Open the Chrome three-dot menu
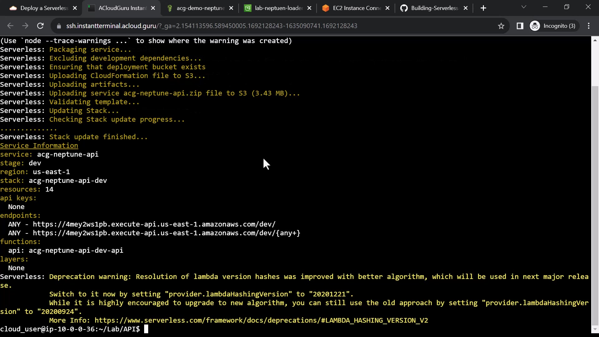The width and height of the screenshot is (599, 337). pos(589,26)
